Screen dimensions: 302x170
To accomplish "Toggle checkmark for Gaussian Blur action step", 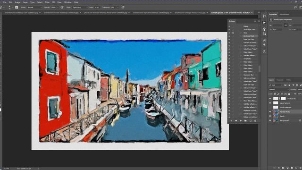I will click(x=229, y=75).
